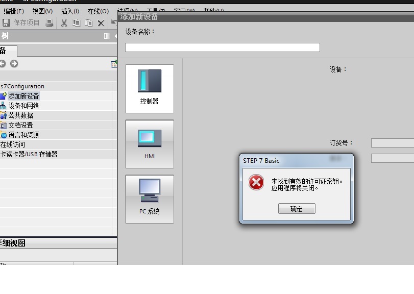The width and height of the screenshot is (414, 294).
Task: Open the 插入(I) menu
Action: click(x=70, y=11)
